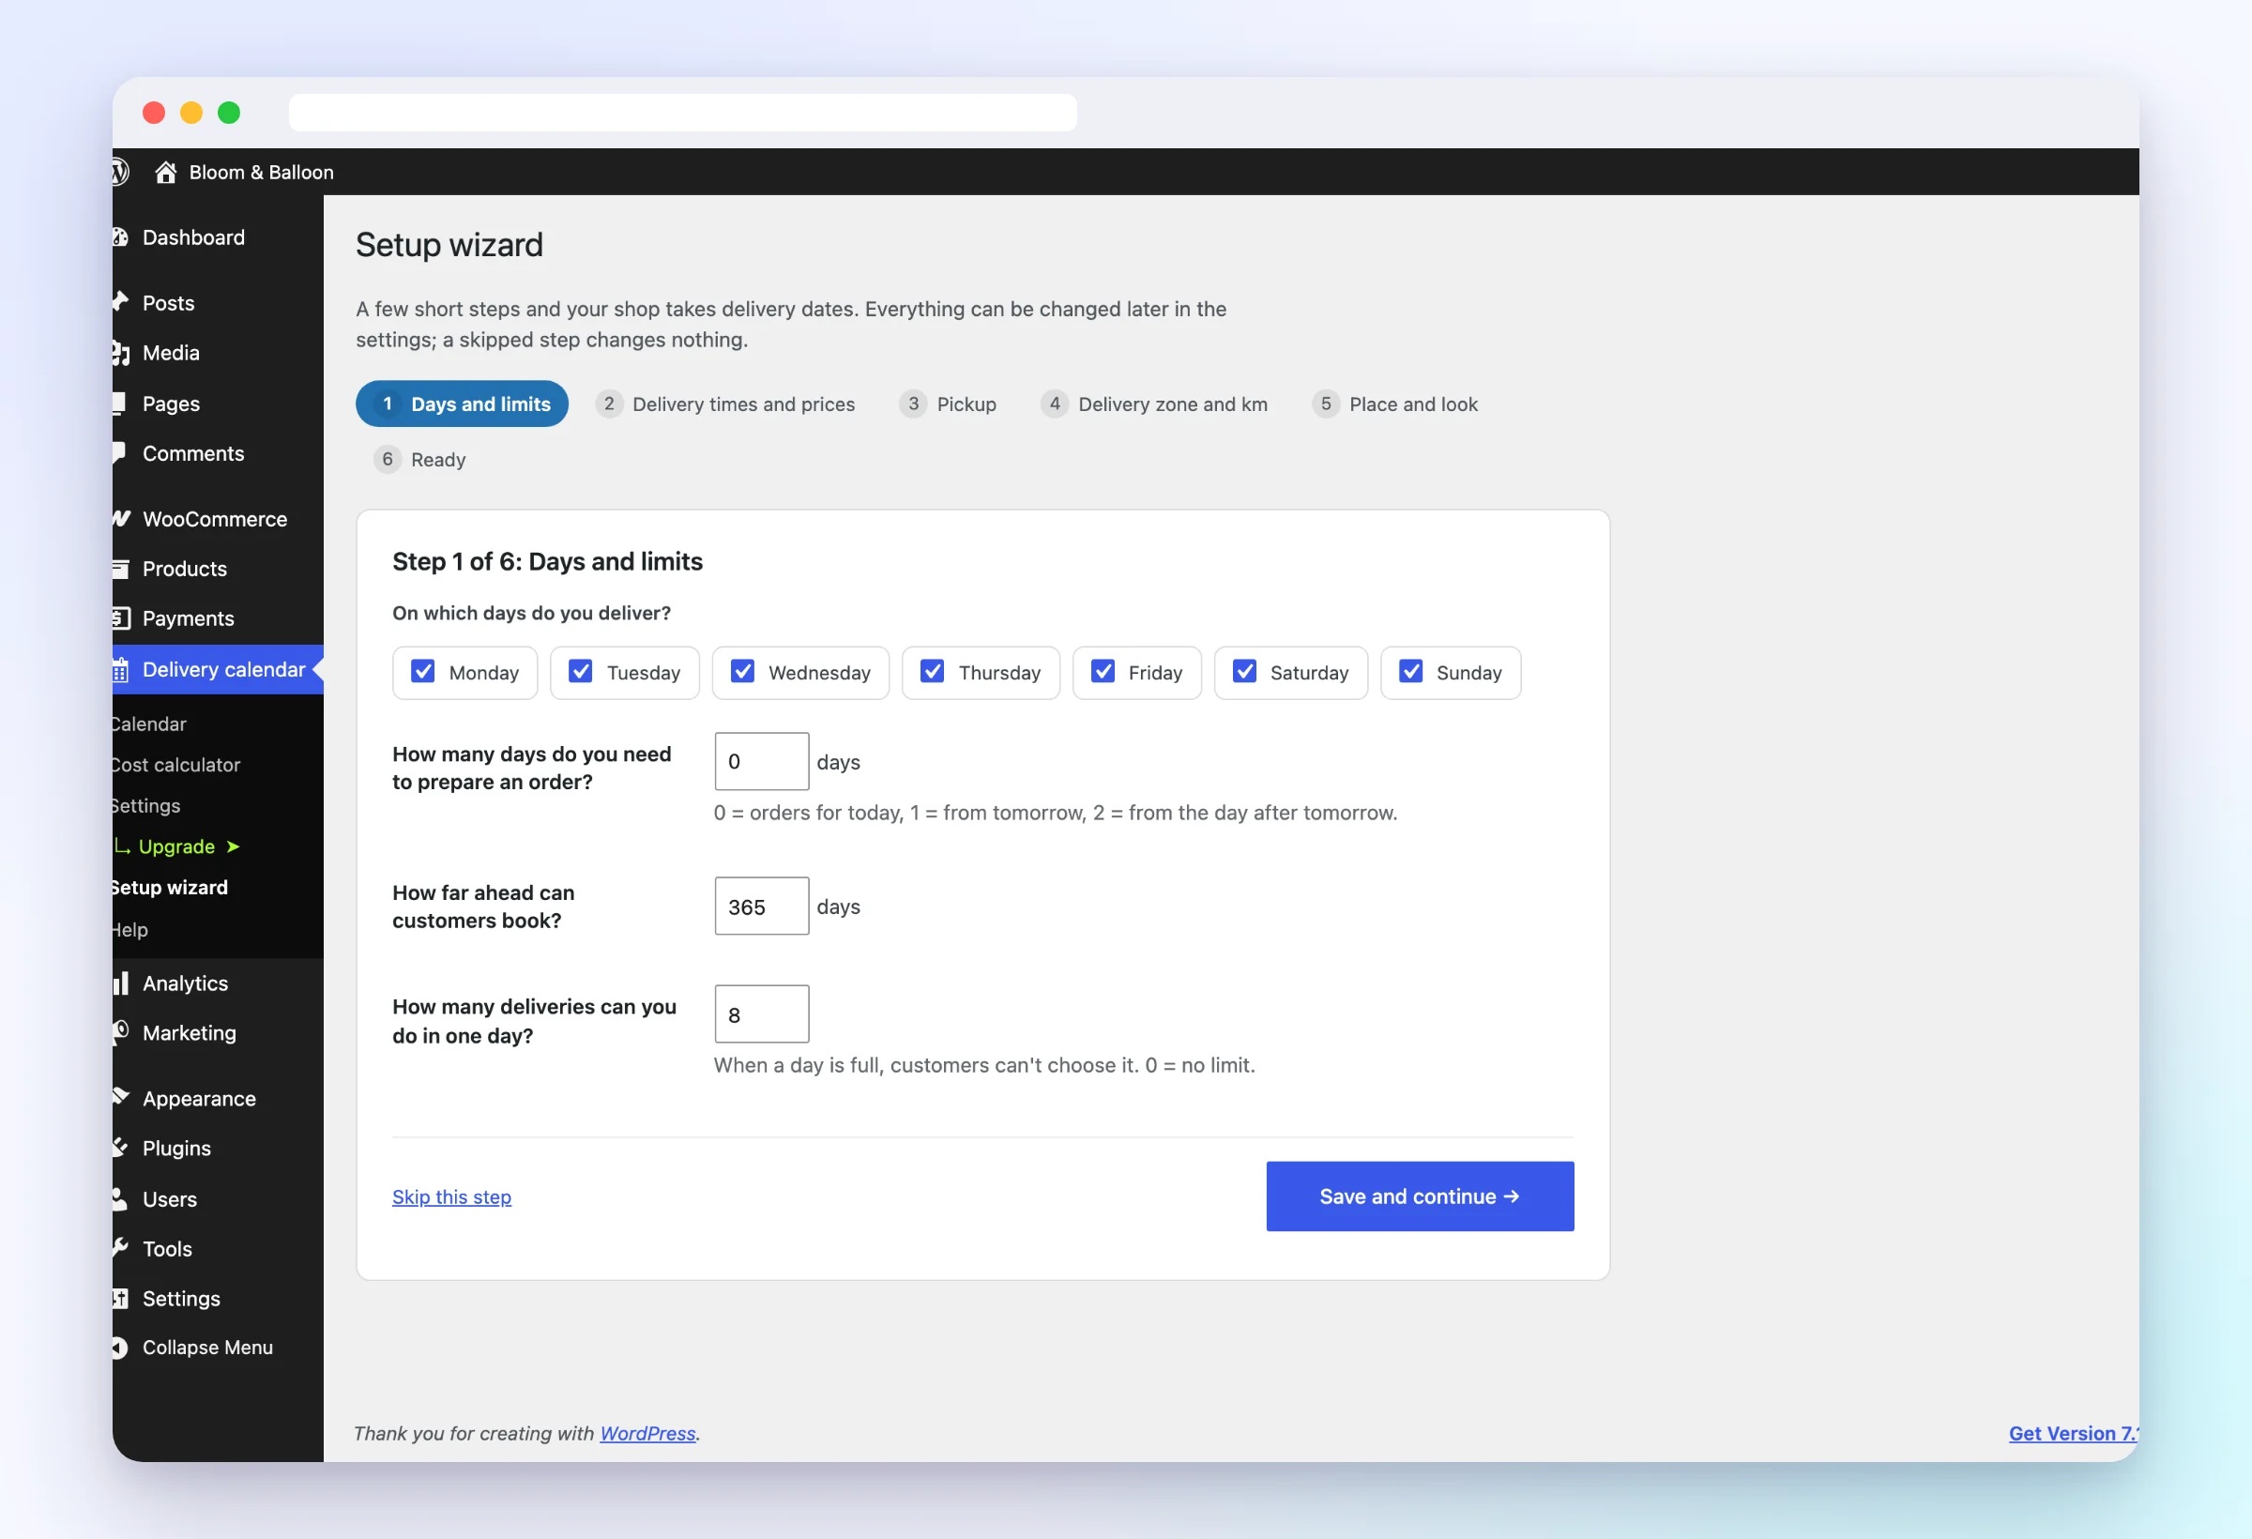
Task: Focus the booking ahead days field showing 365
Action: pyautogui.click(x=762, y=907)
